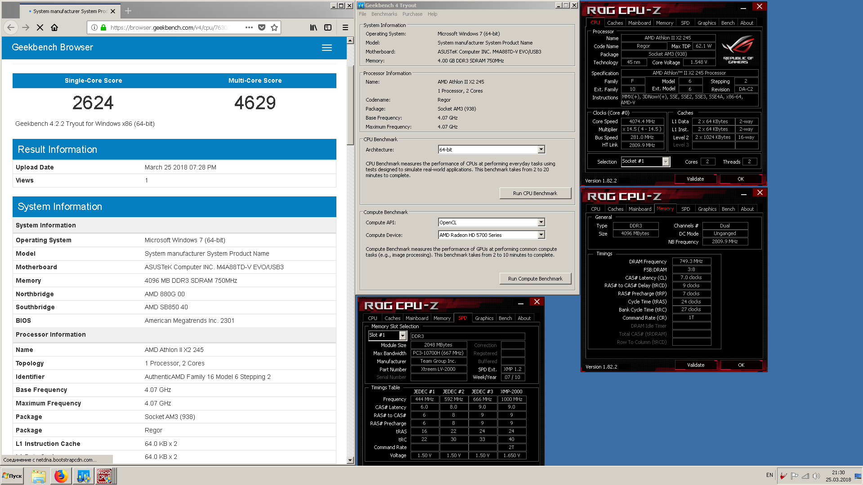Open SPD tab in Memory CPU-Z window
The width and height of the screenshot is (863, 485).
point(685,209)
